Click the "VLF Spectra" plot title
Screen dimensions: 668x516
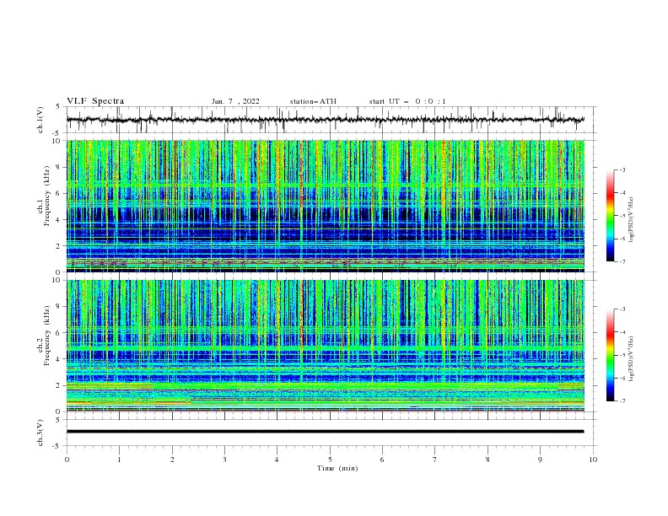click(95, 101)
